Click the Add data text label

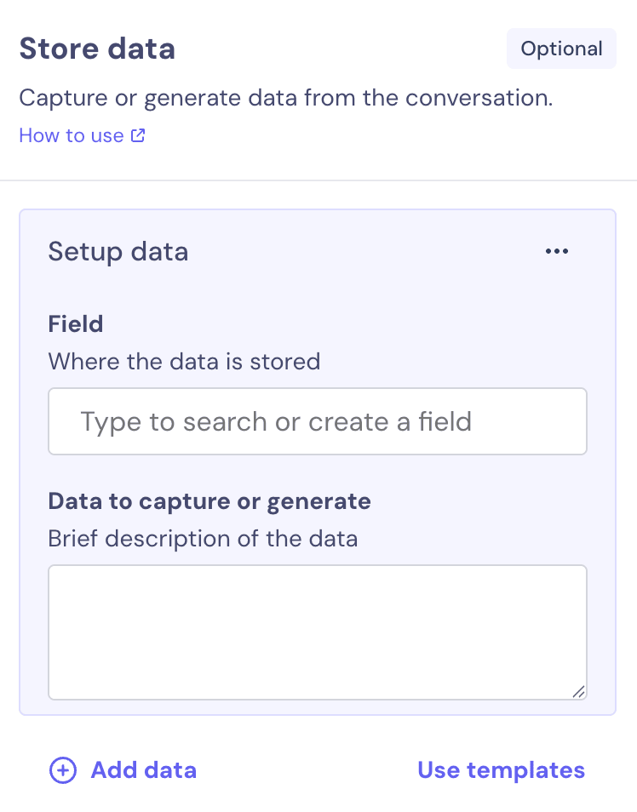pyautogui.click(x=143, y=770)
